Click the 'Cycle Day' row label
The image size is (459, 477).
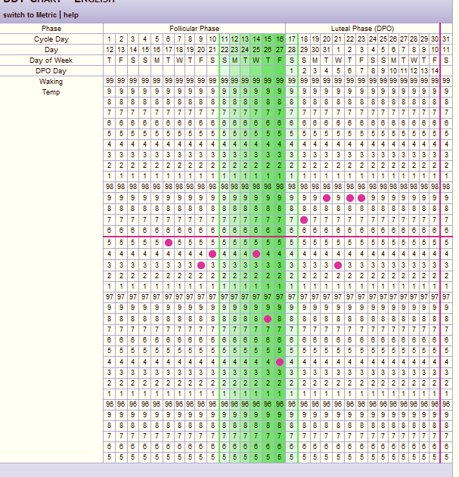coord(51,39)
